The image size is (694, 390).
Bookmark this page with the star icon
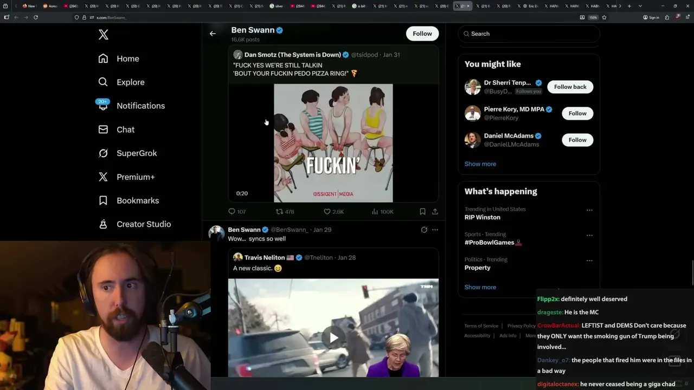[x=604, y=17]
